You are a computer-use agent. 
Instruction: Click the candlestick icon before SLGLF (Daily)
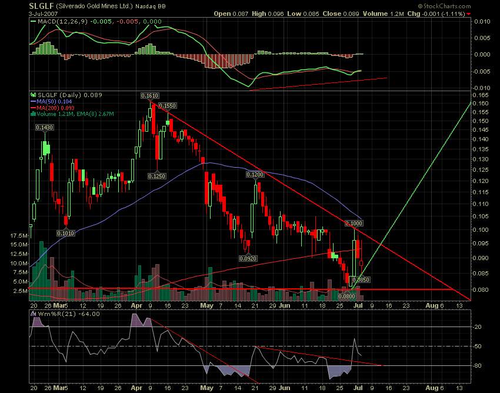click(x=33, y=95)
